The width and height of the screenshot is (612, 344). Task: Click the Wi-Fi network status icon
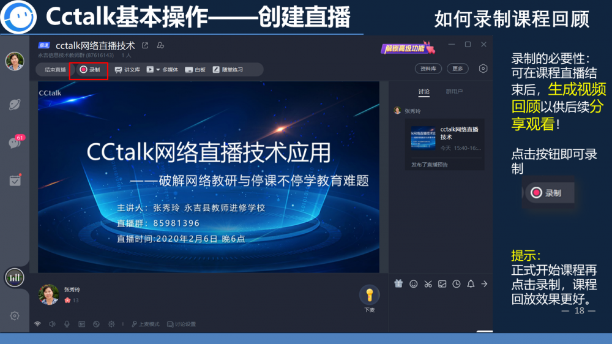(37, 324)
